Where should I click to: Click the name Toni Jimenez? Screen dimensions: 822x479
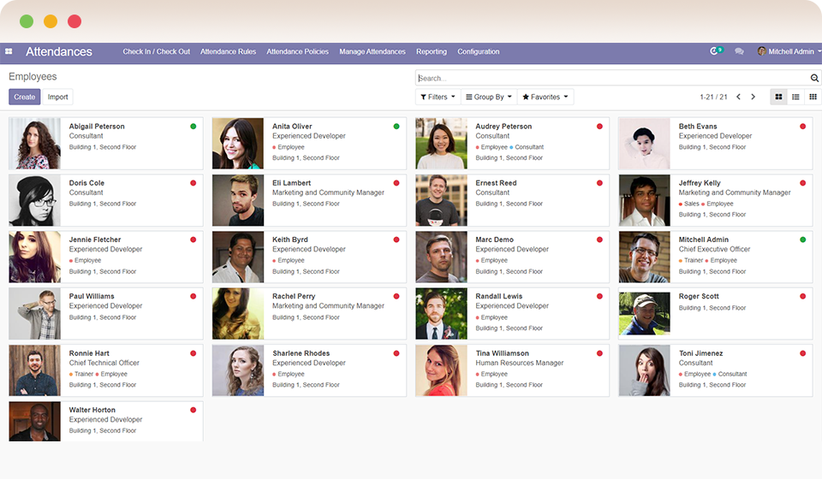tap(701, 353)
